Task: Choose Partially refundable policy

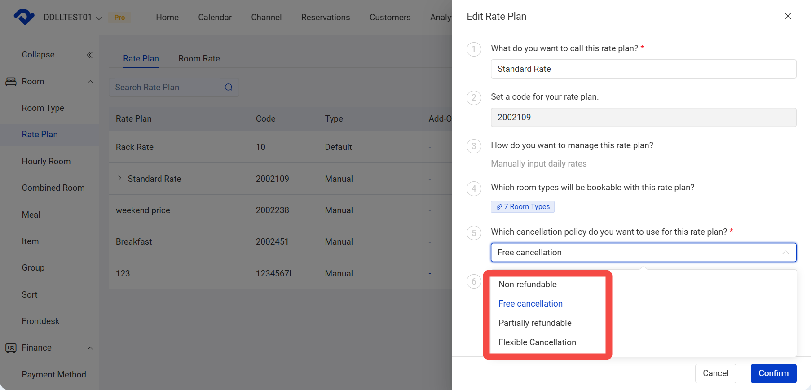Action: tap(535, 323)
